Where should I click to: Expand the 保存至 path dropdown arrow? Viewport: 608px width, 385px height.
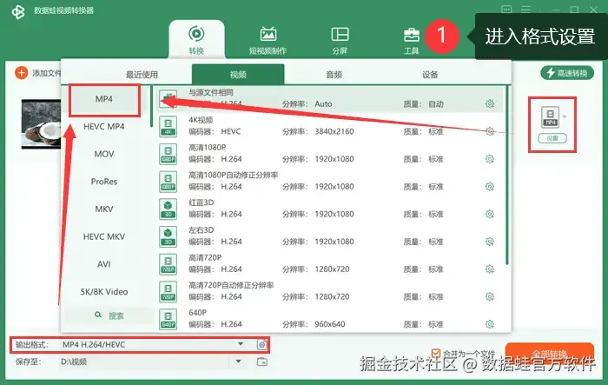(x=239, y=362)
